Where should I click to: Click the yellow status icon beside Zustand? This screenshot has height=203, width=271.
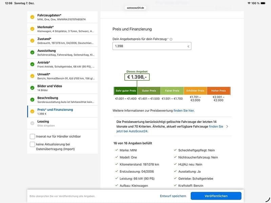click(x=32, y=41)
